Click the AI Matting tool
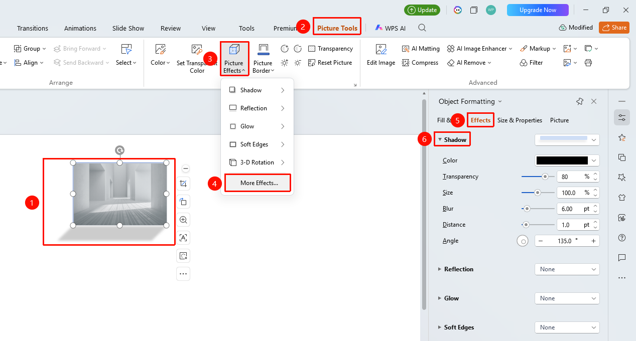Screen dimensions: 636x341 [421, 49]
